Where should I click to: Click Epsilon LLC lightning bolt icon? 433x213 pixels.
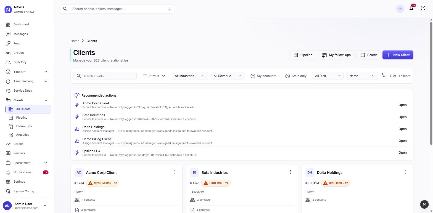pos(77,153)
